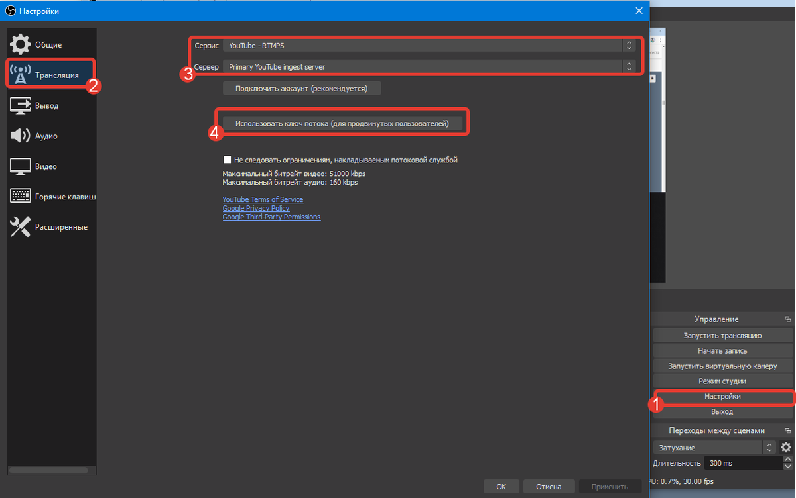The image size is (796, 498).
Task: Click the General settings gear icon
Action: (20, 44)
